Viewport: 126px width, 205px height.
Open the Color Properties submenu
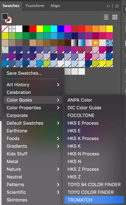click(x=33, y=108)
